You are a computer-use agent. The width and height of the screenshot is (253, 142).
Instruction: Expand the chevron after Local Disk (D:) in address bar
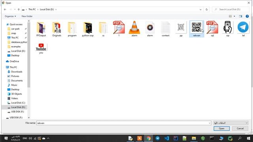(x=56, y=9)
